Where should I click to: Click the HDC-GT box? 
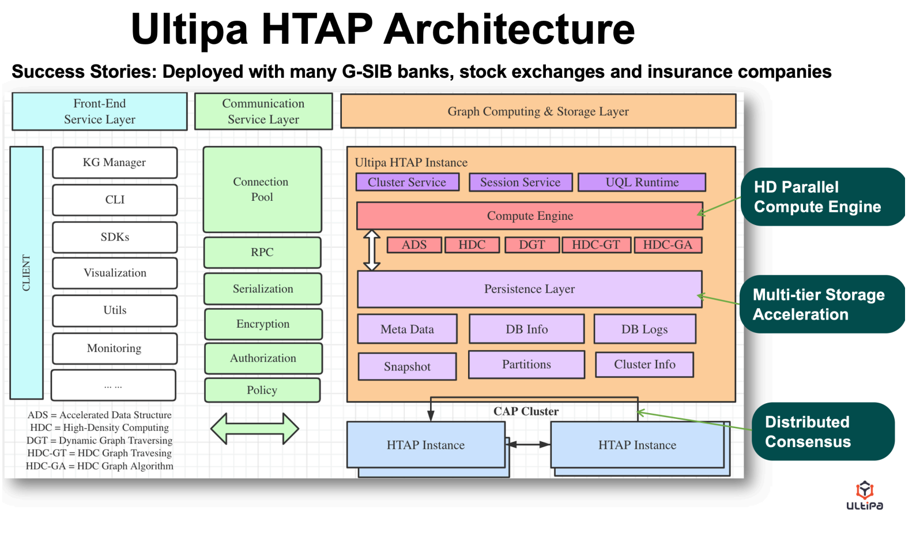[596, 245]
